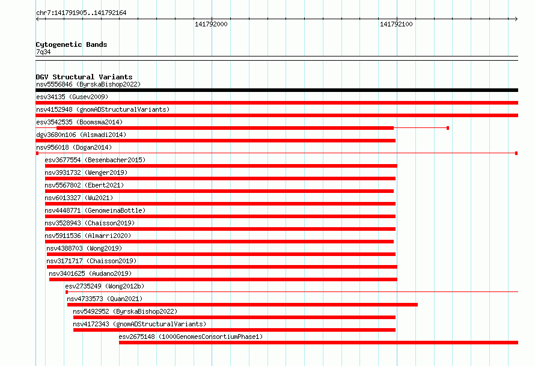Select the red bar under esv34135
Viewport: 535px width, 366px height.
click(277, 103)
